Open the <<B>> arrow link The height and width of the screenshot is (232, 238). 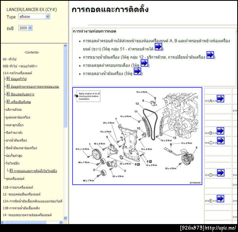click(221, 131)
